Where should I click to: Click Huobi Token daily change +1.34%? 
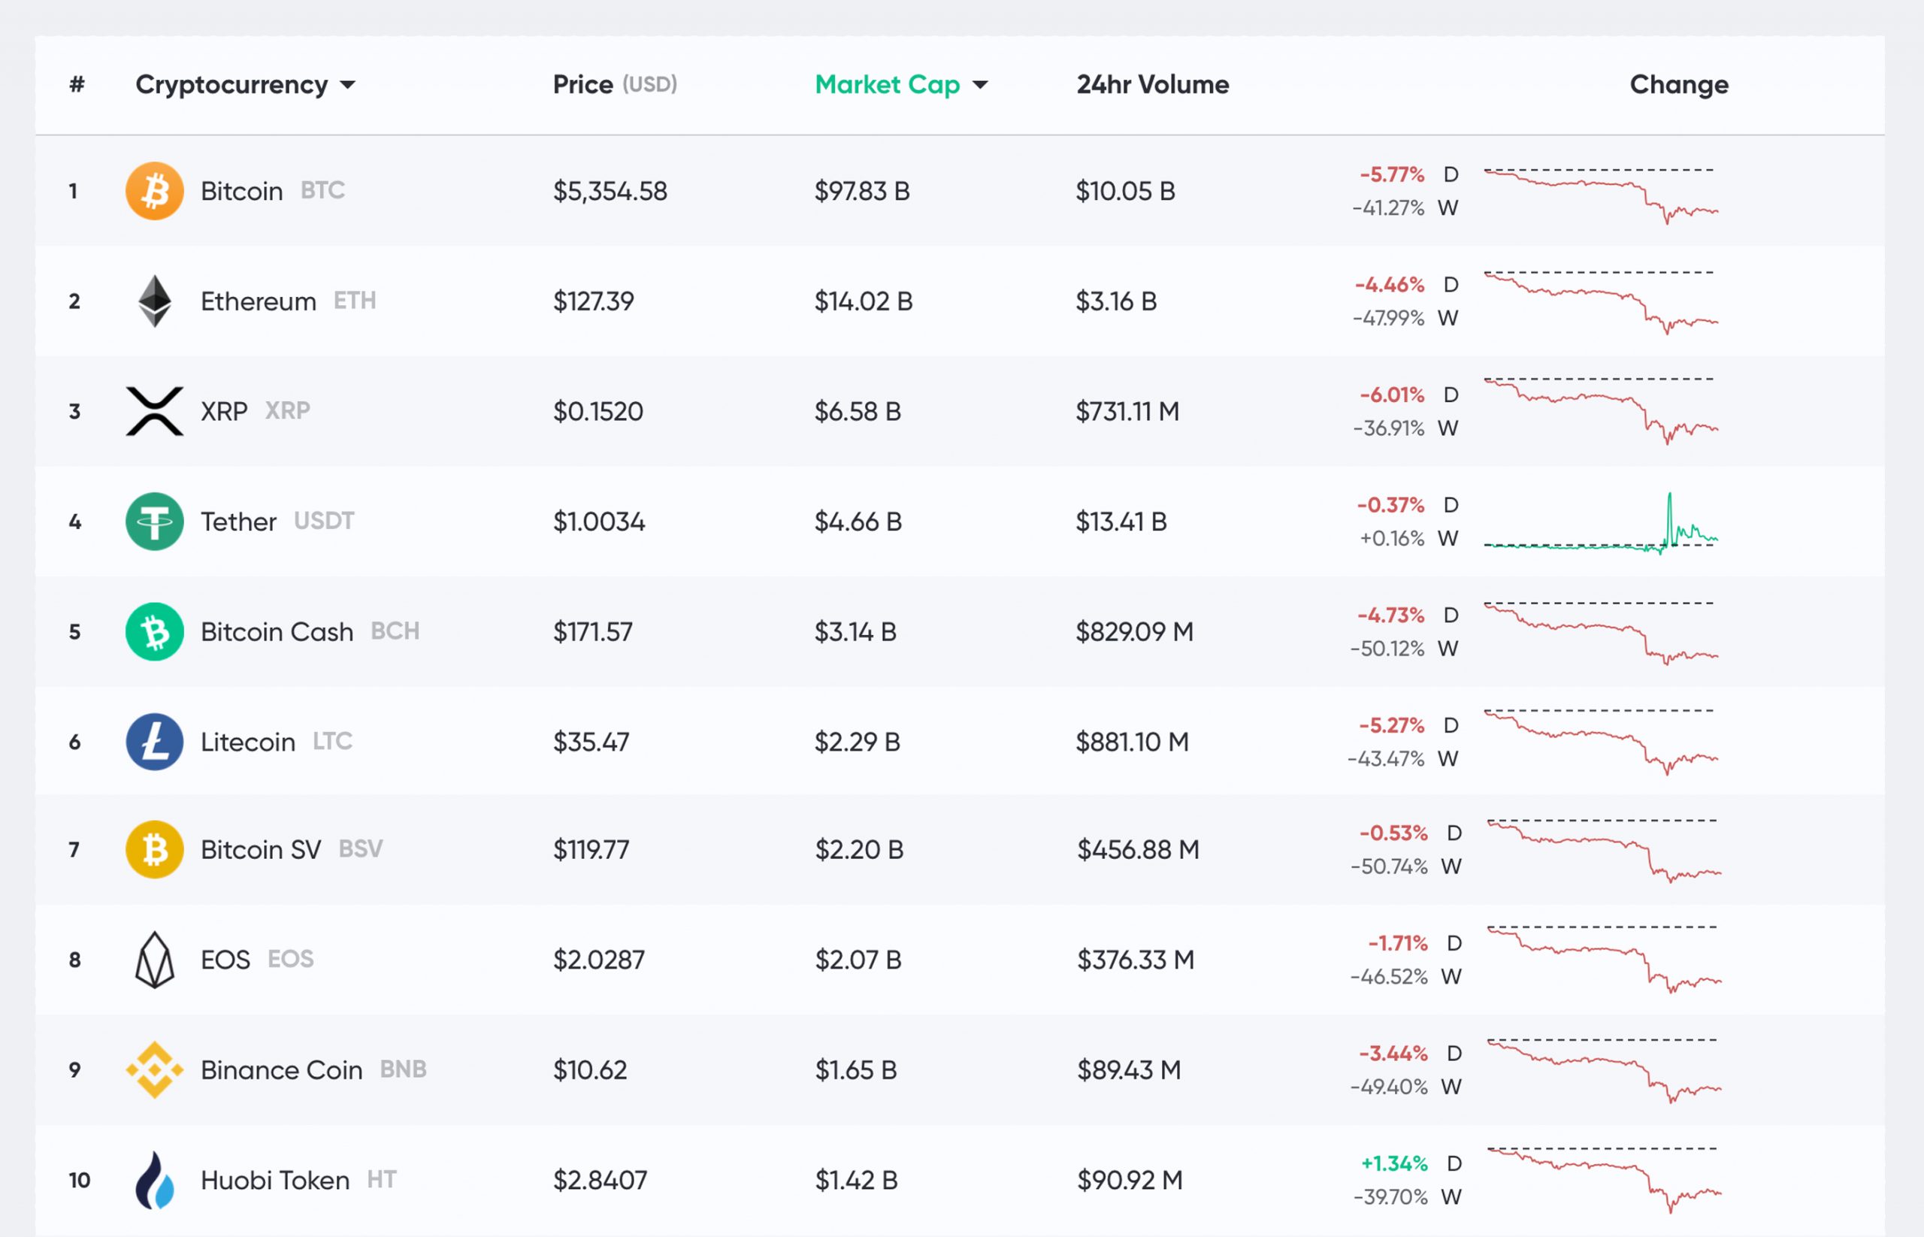(x=1394, y=1163)
